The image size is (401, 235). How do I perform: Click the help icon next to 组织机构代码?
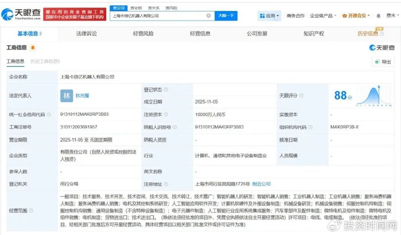(310, 127)
